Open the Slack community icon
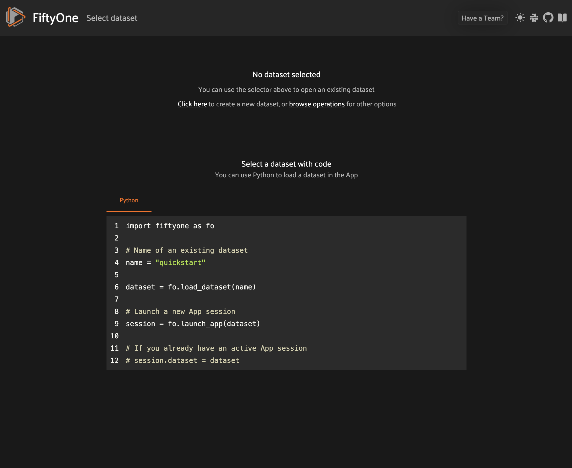 pos(534,18)
